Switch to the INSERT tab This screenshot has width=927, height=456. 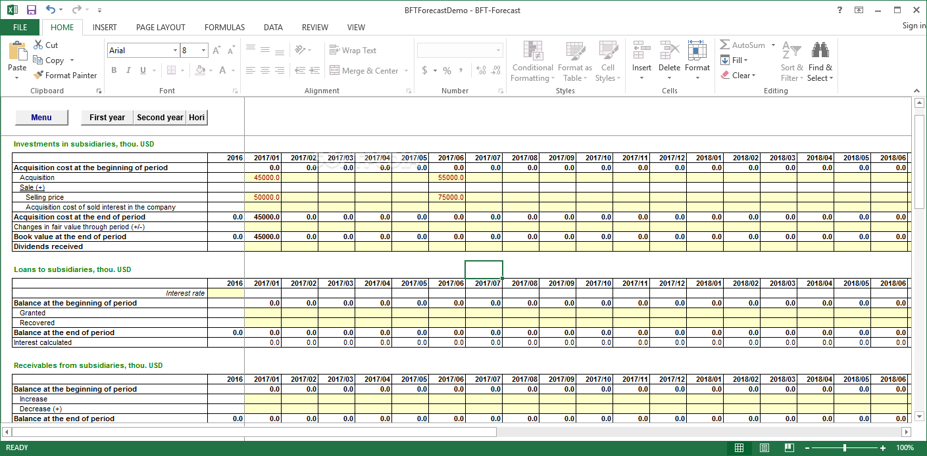point(105,28)
